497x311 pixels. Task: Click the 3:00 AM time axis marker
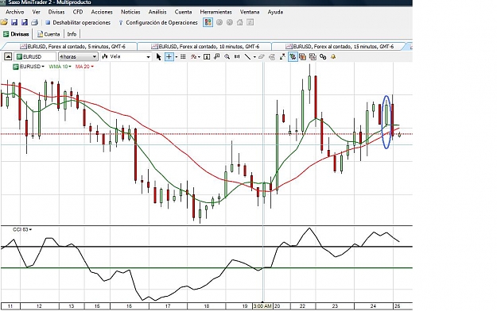coord(262,306)
